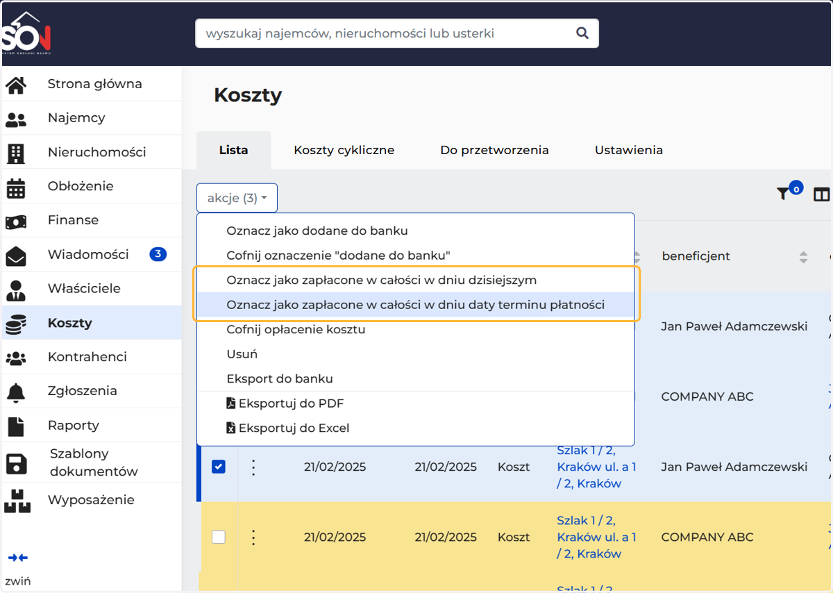Screen dimensions: 833x593
Task: Open the Wyposażenie section
Action: [91, 500]
